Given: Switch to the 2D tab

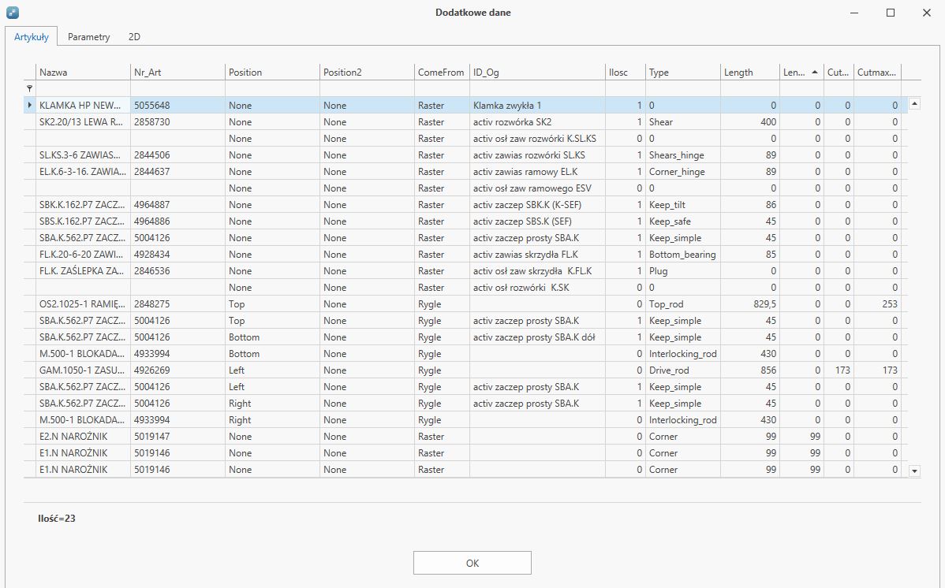Looking at the screenshot, I should [134, 37].
